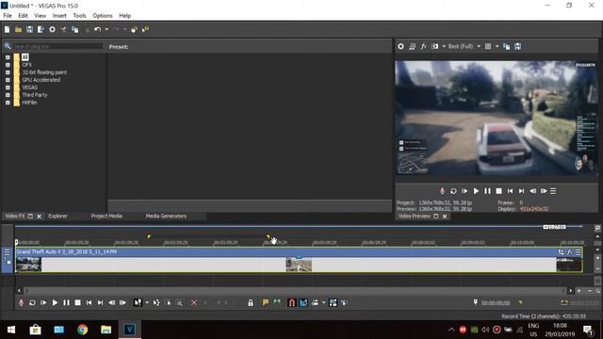
Task: Toggle Loop Playback in the timeline transport
Action: coord(32,303)
